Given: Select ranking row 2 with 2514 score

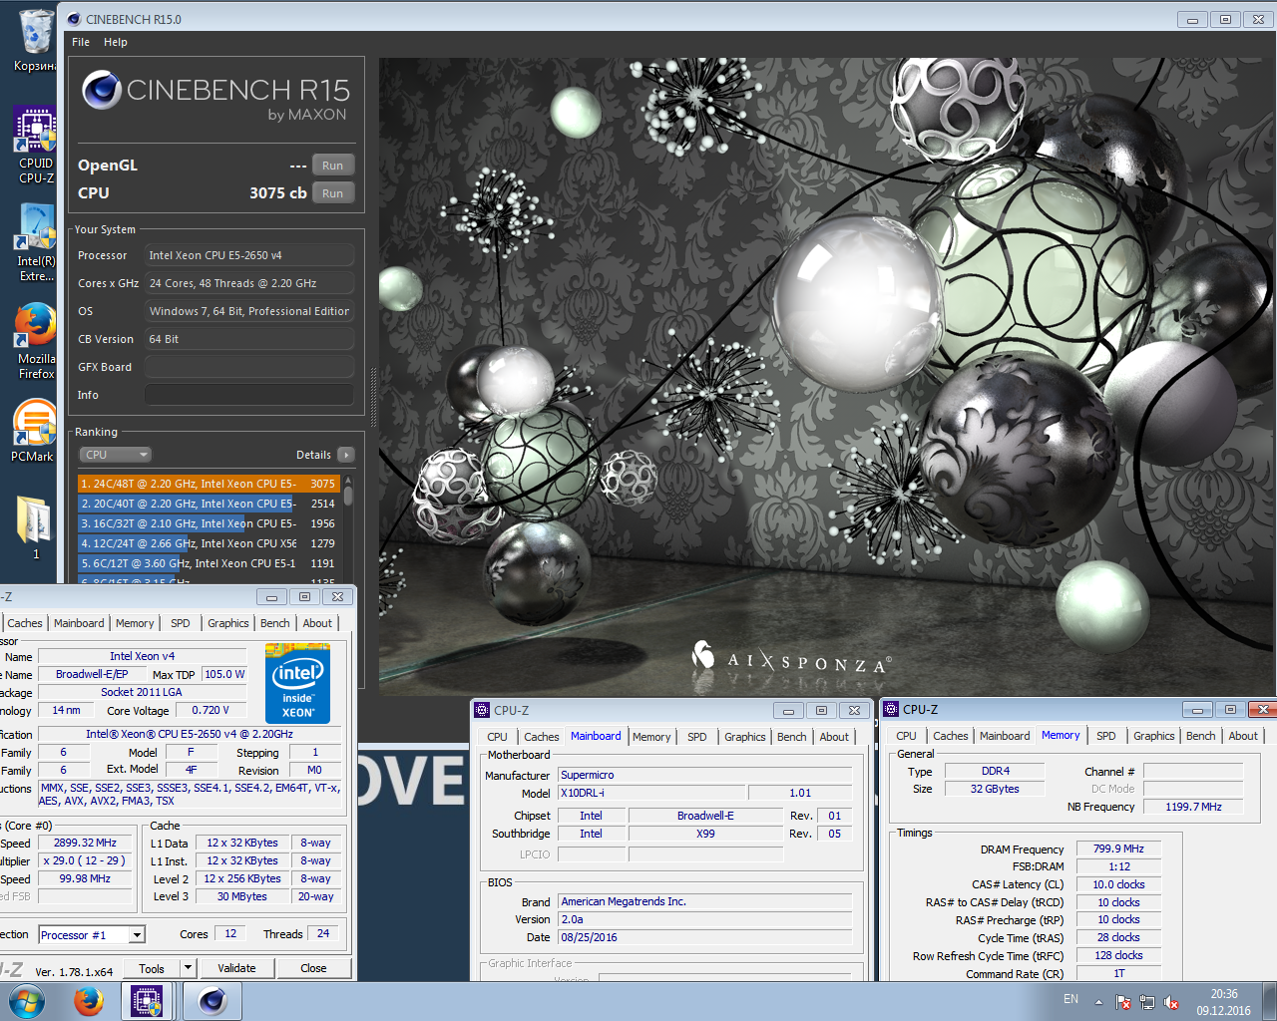Looking at the screenshot, I should tap(209, 504).
